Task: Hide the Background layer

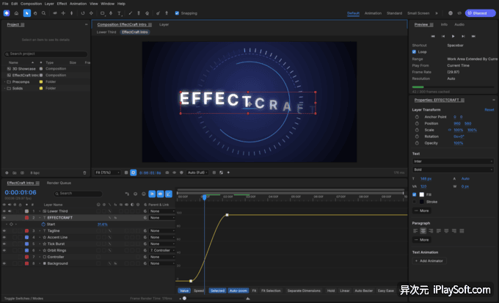Action: click(x=4, y=263)
